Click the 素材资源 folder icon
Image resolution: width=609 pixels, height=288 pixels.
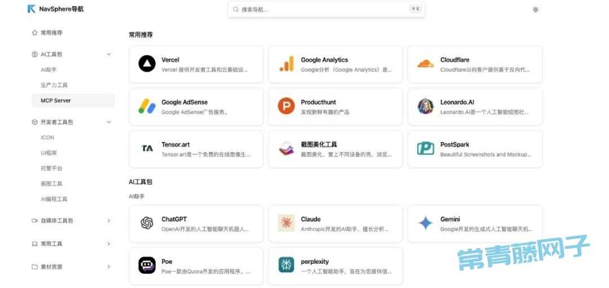pyautogui.click(x=34, y=267)
